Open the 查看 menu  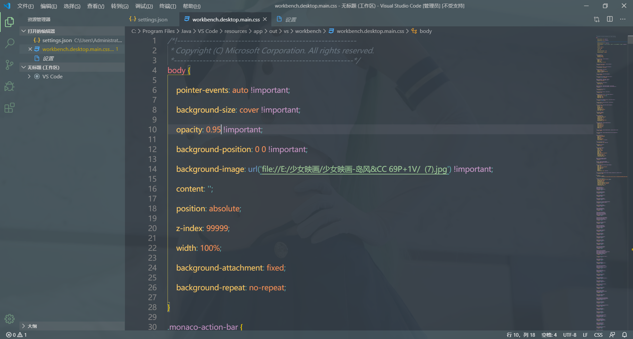click(95, 6)
